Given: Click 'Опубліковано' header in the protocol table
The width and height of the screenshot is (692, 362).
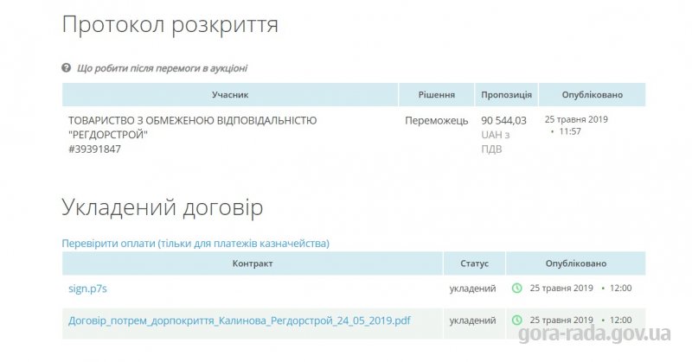Looking at the screenshot, I should pyautogui.click(x=593, y=95).
